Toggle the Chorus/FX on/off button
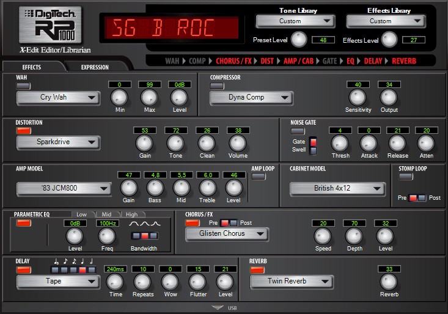Viewport: 448px width, 314px height. [x=193, y=223]
